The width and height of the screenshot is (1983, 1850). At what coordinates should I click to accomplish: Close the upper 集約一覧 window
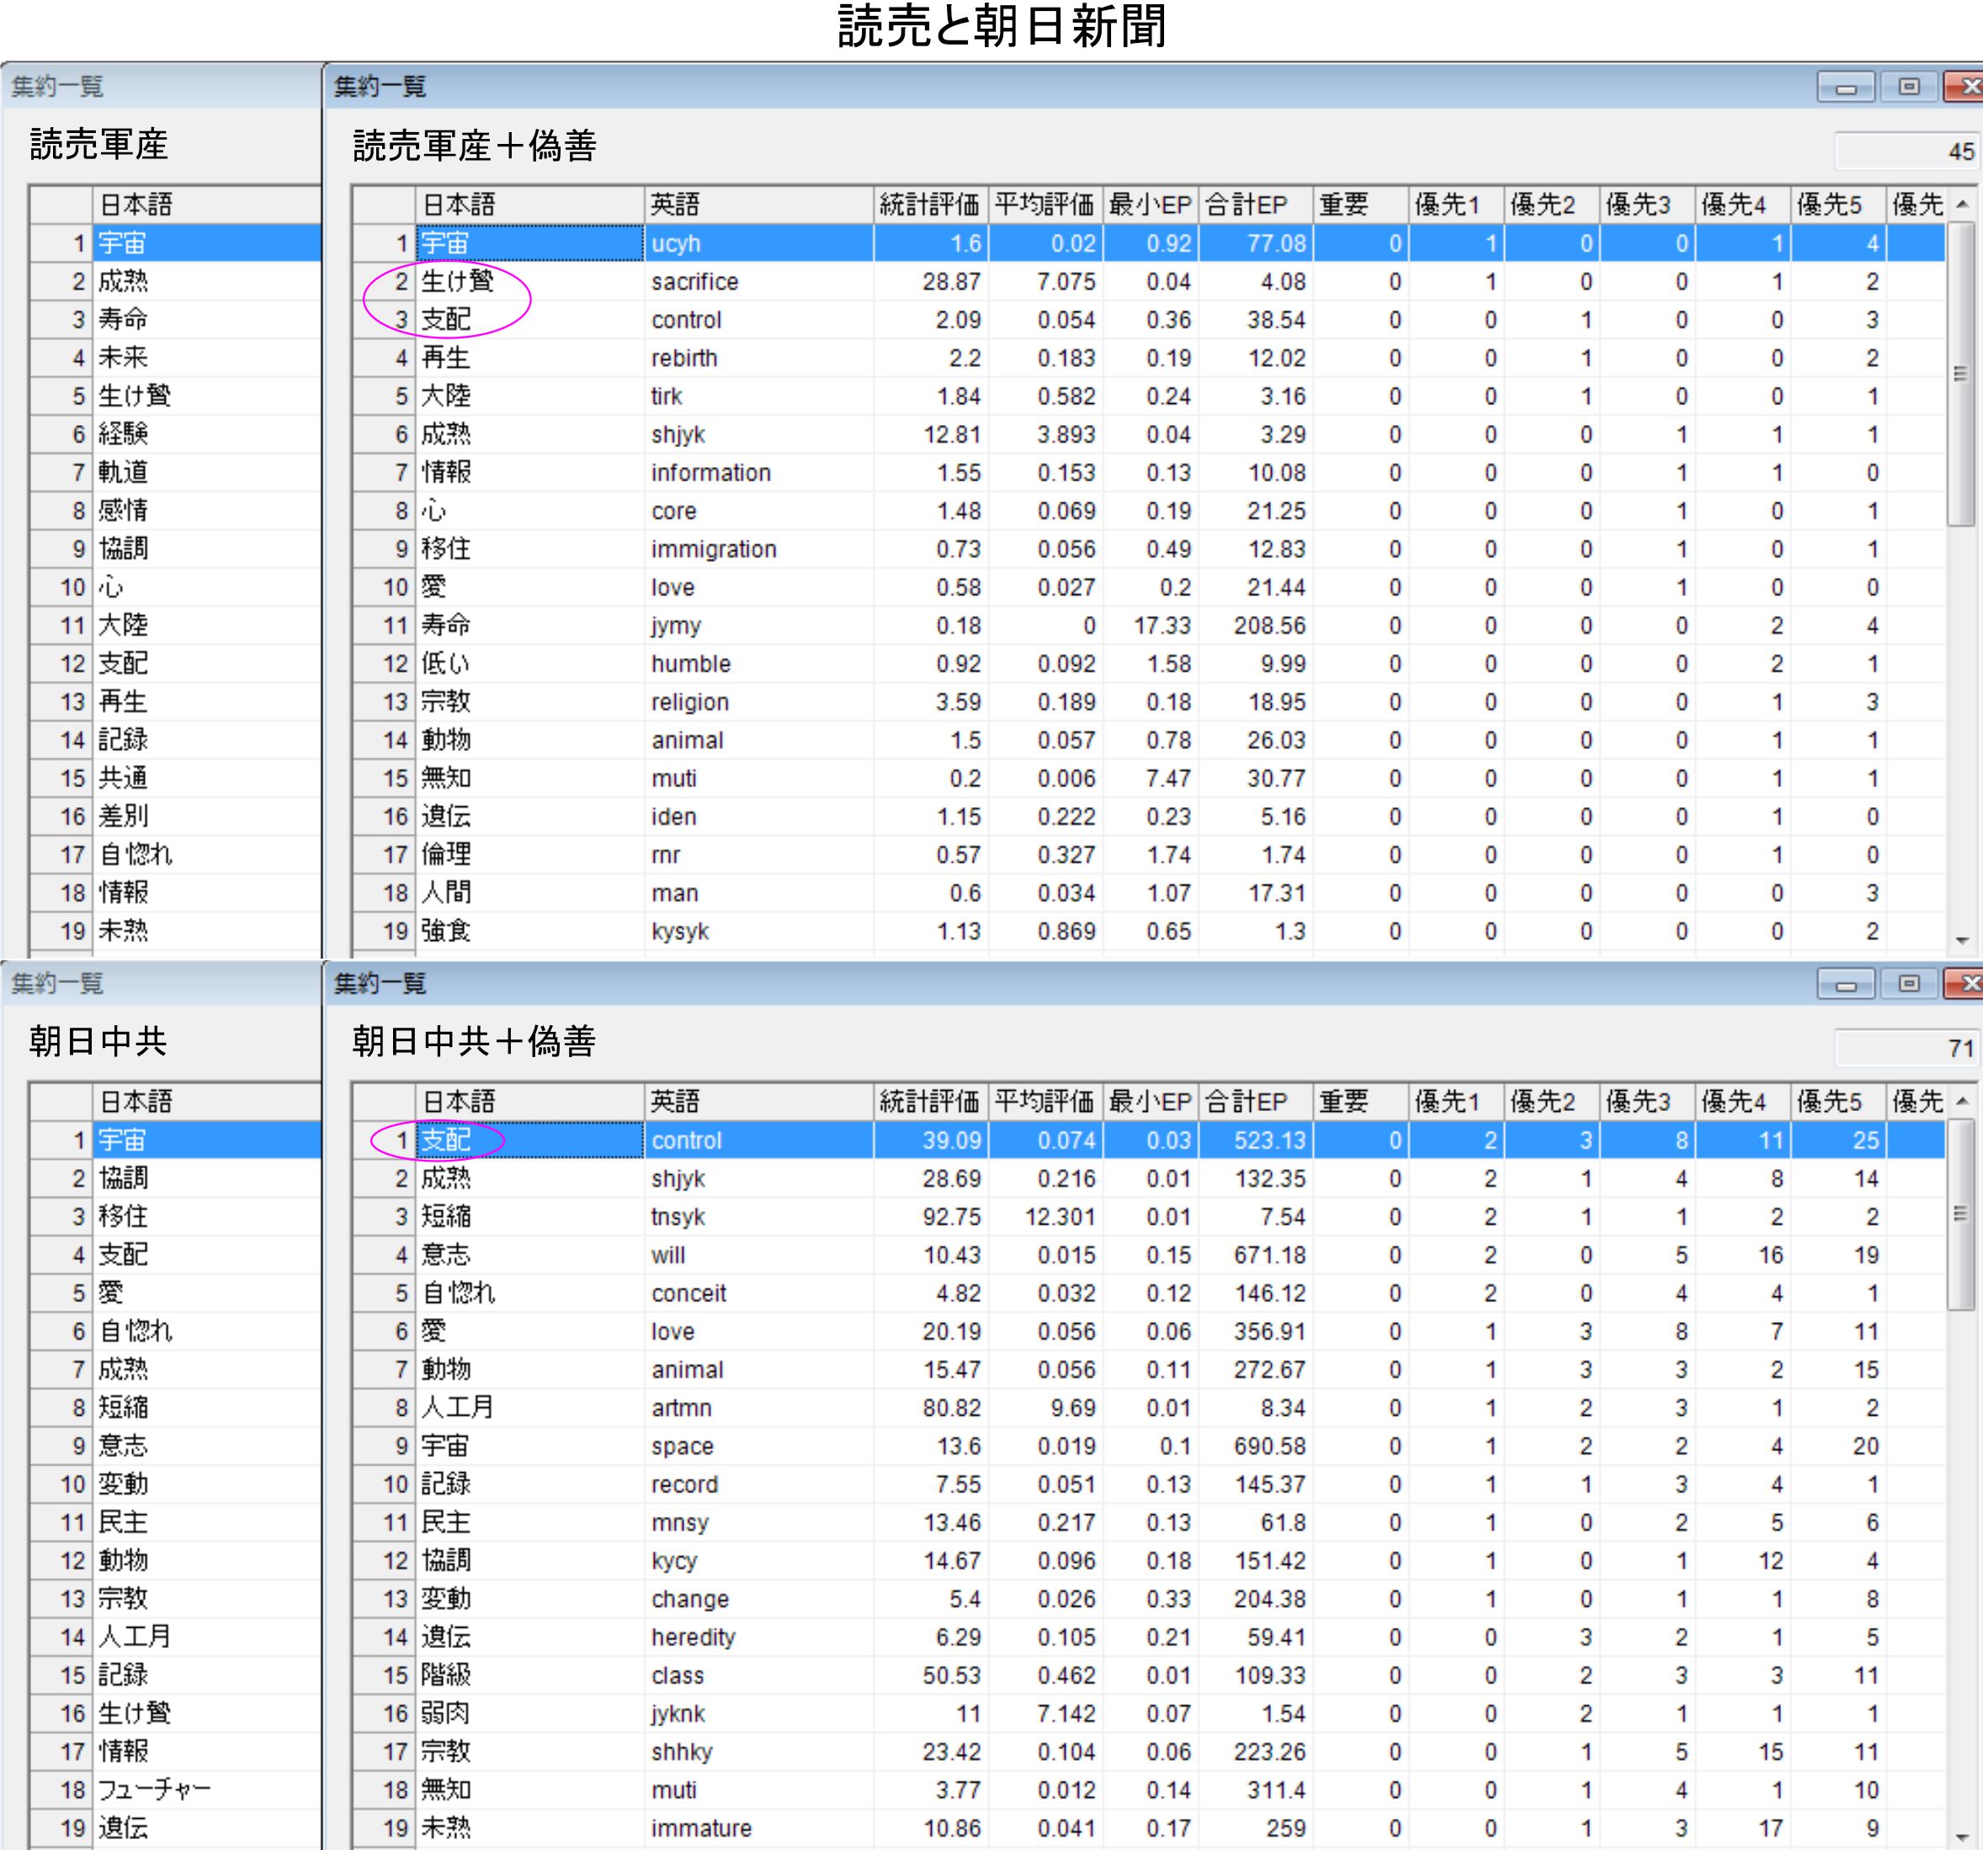1967,88
